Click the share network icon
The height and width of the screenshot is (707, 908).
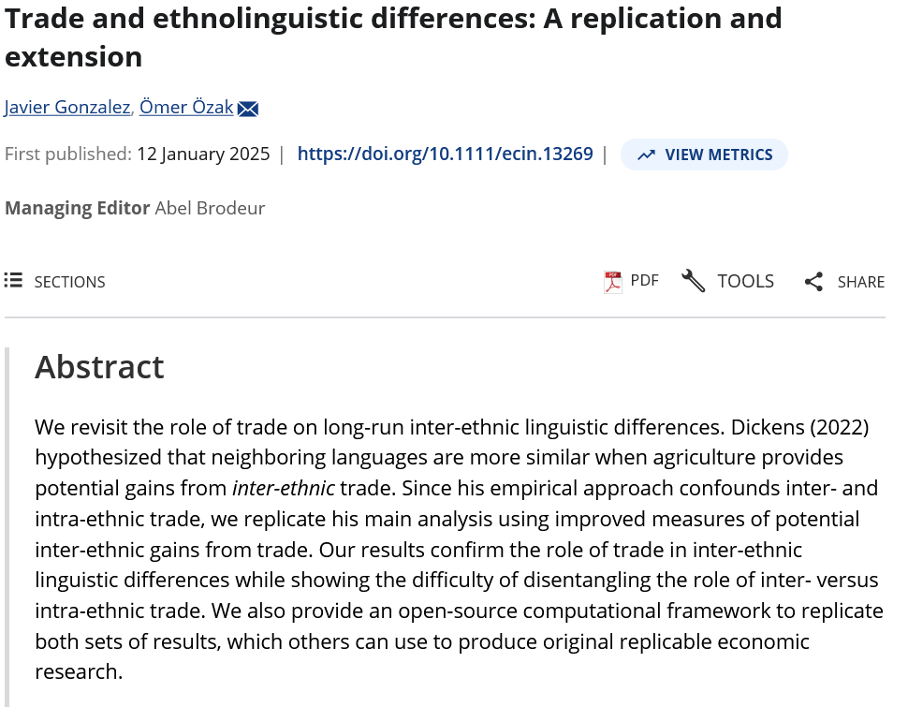point(813,282)
